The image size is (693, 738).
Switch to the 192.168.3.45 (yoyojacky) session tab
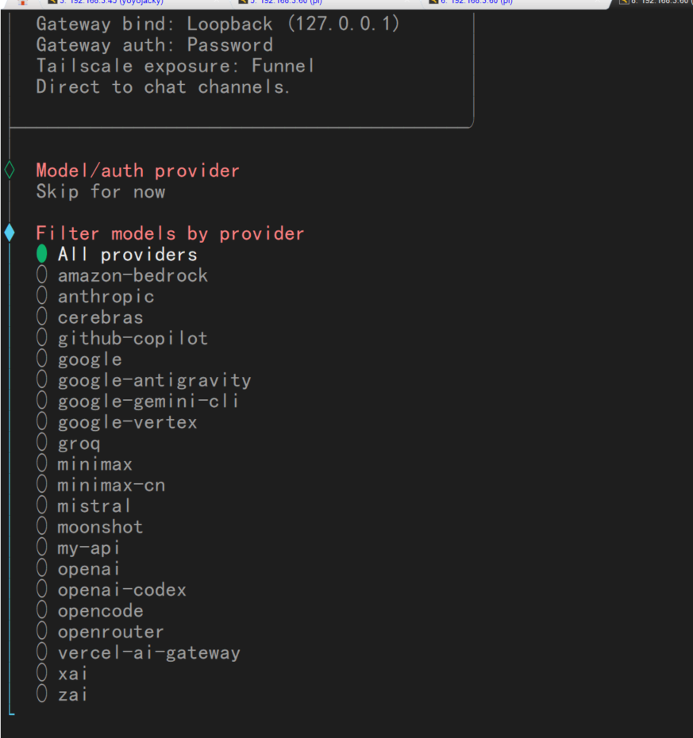coord(110,2)
